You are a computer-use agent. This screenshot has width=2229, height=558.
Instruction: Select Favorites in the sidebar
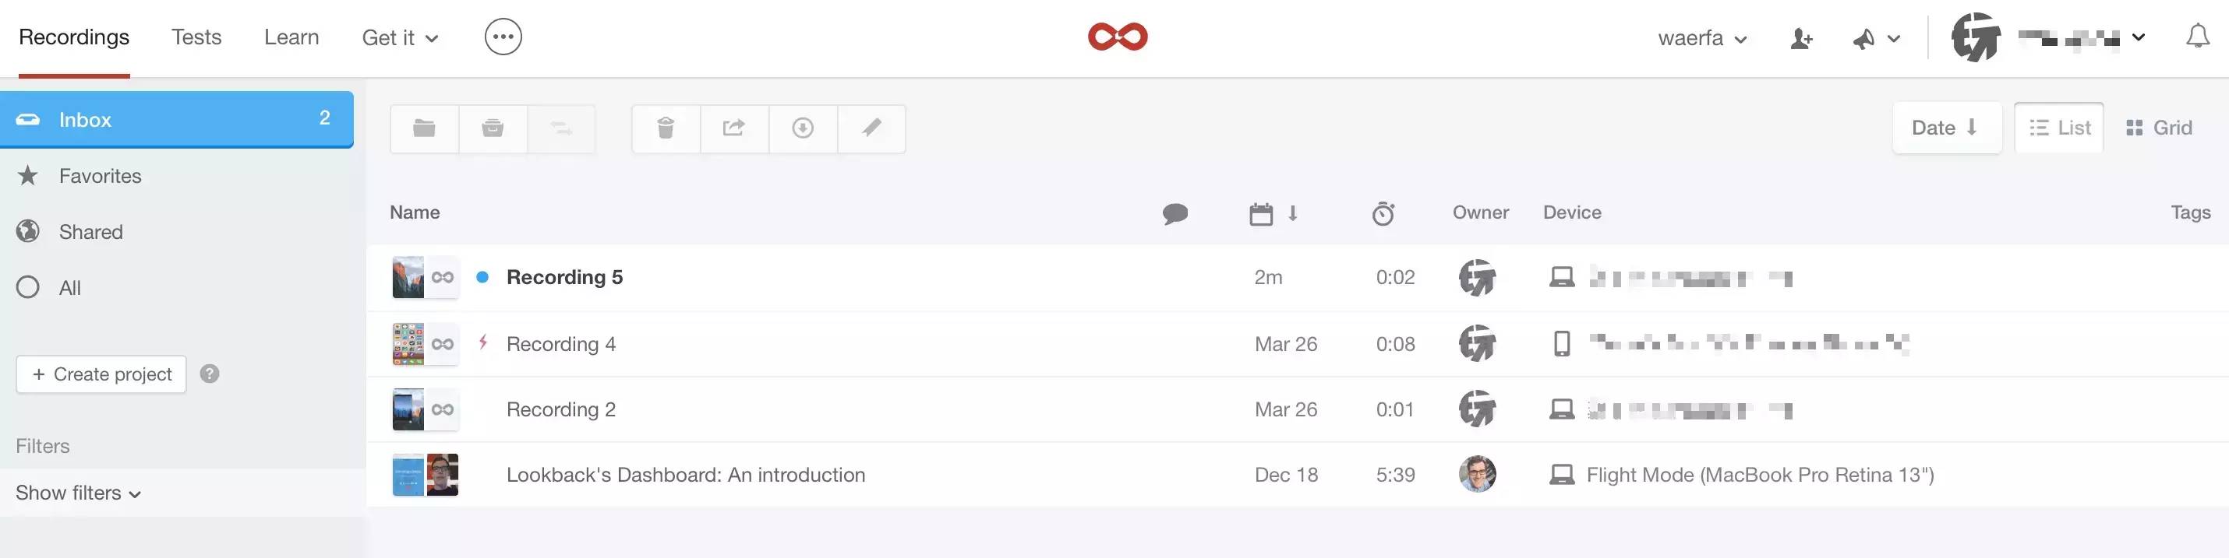click(x=100, y=176)
